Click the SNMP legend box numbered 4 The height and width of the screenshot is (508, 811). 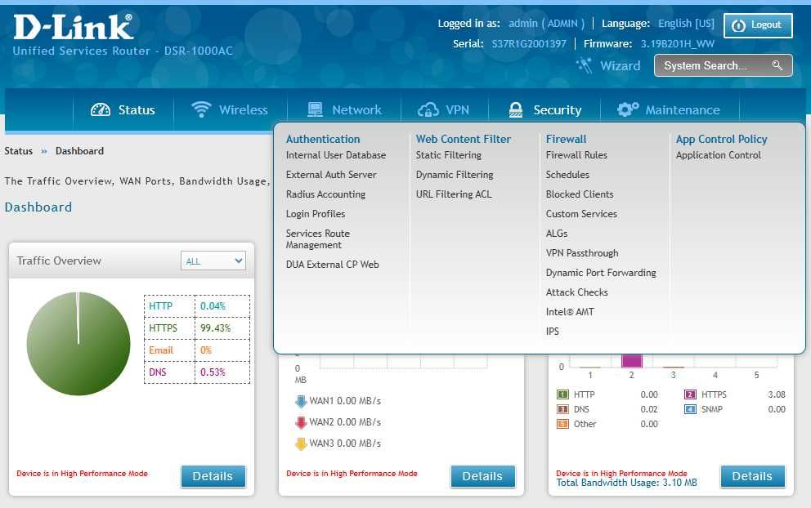pyautogui.click(x=690, y=409)
